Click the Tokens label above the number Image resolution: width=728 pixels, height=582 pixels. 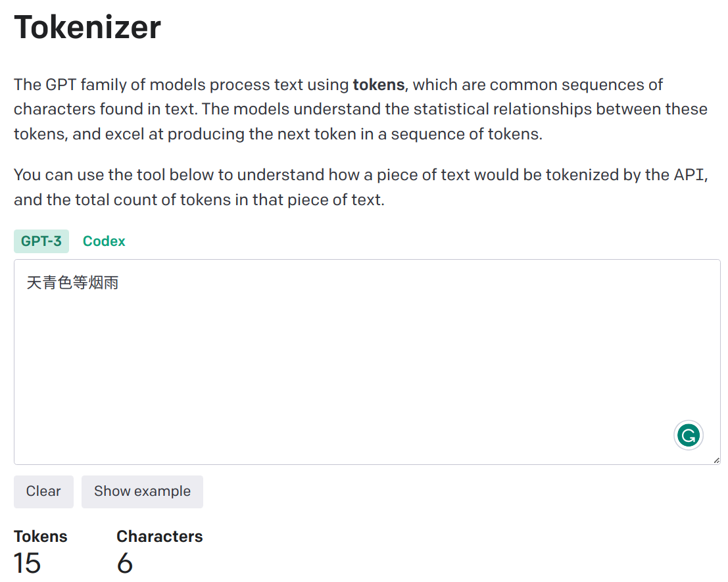pyautogui.click(x=40, y=536)
